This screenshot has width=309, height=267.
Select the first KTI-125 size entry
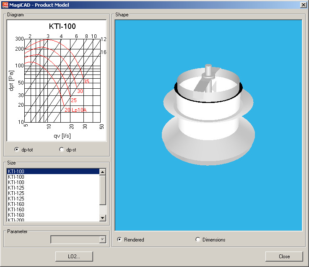click(x=53, y=188)
